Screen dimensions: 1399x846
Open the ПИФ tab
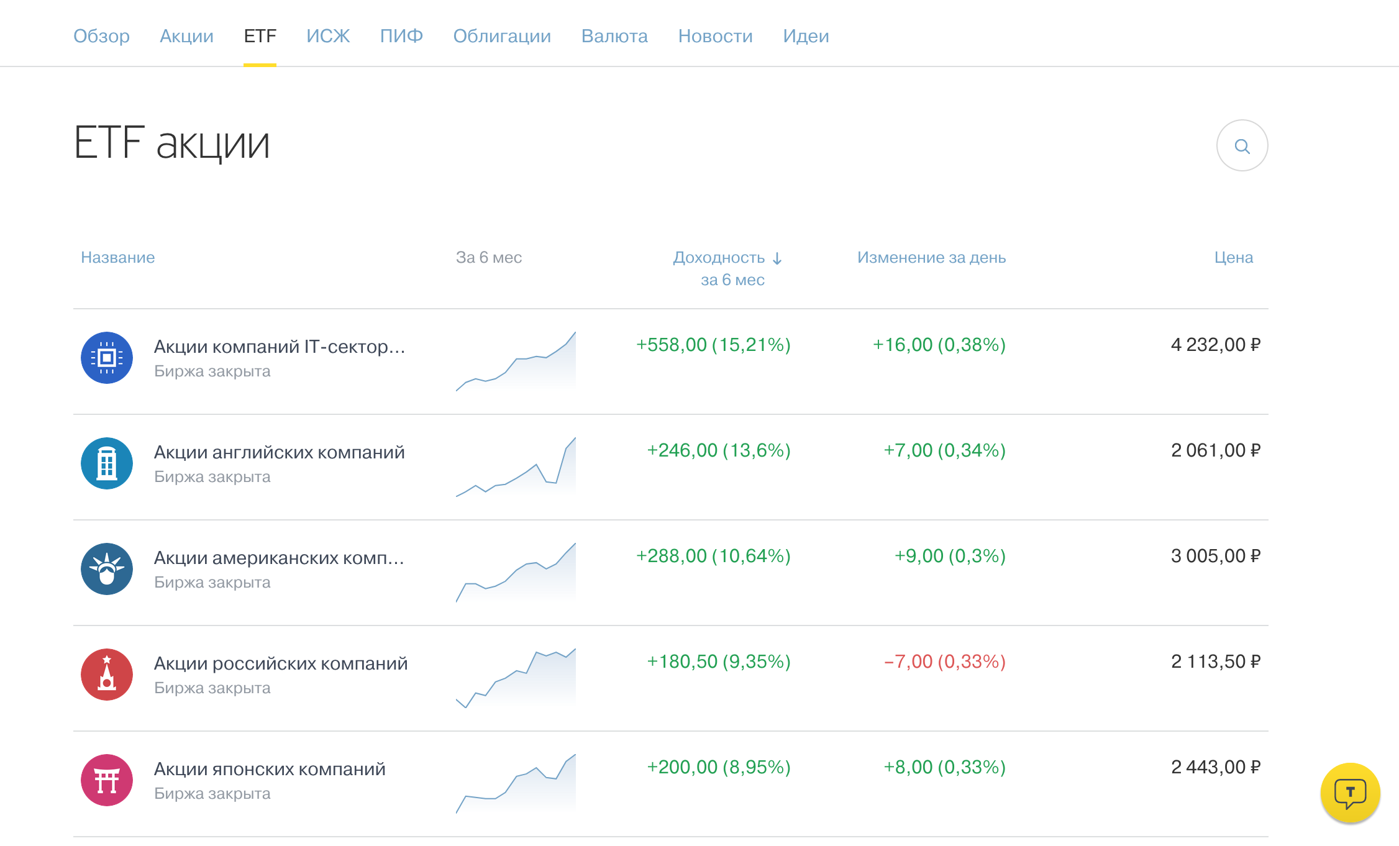point(401,36)
